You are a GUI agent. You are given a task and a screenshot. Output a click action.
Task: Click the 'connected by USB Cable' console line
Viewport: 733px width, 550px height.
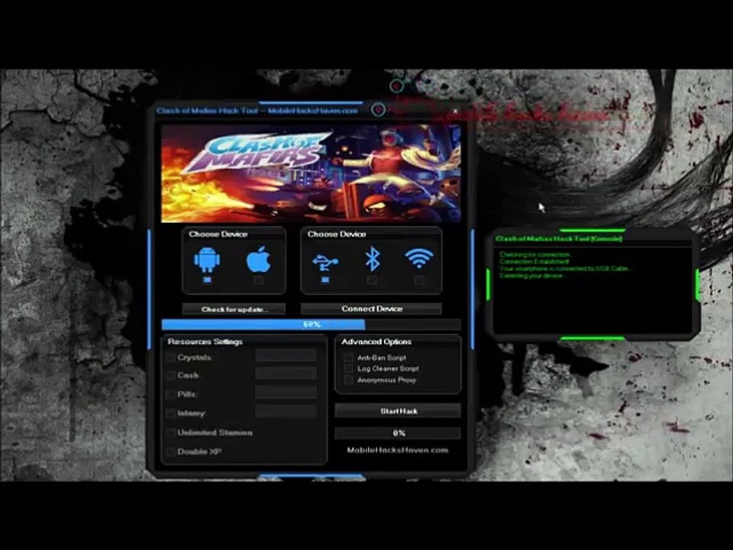pos(566,268)
